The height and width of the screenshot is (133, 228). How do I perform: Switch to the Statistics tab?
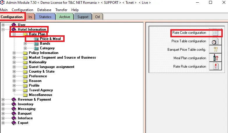point(45,17)
